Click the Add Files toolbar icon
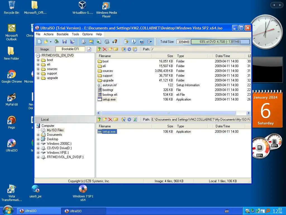Image resolution: width=286 pixels, height=215 pixels. (126, 42)
